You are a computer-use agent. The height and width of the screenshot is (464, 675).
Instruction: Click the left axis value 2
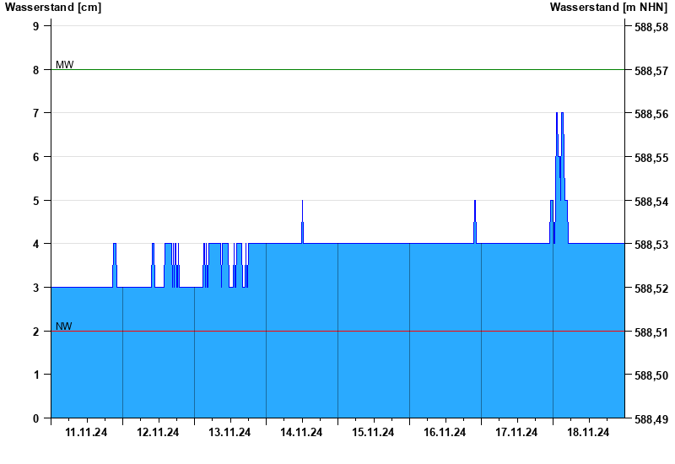35,332
